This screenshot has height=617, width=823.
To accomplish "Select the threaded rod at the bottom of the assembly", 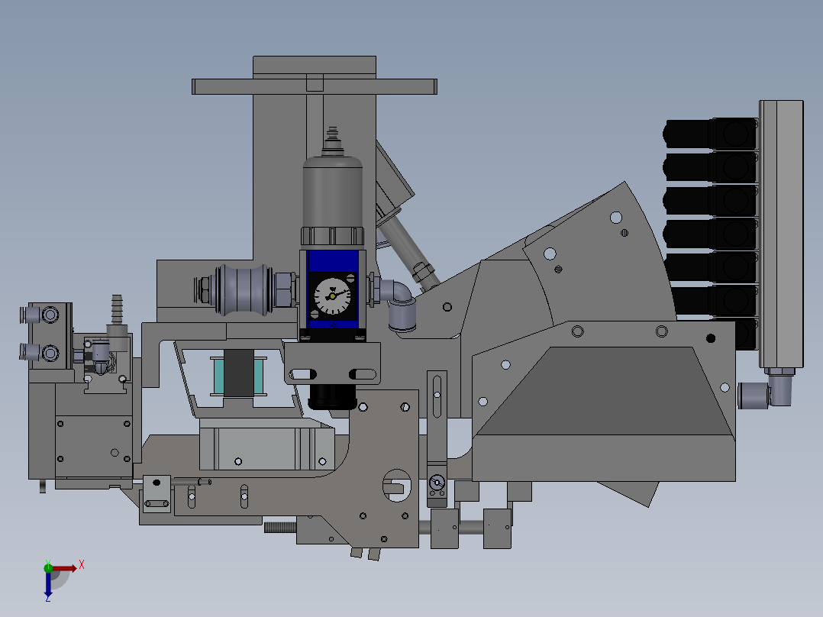I will pos(280,527).
